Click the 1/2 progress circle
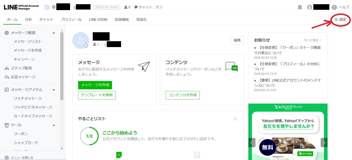This screenshot has width=352, height=160. tap(89, 136)
